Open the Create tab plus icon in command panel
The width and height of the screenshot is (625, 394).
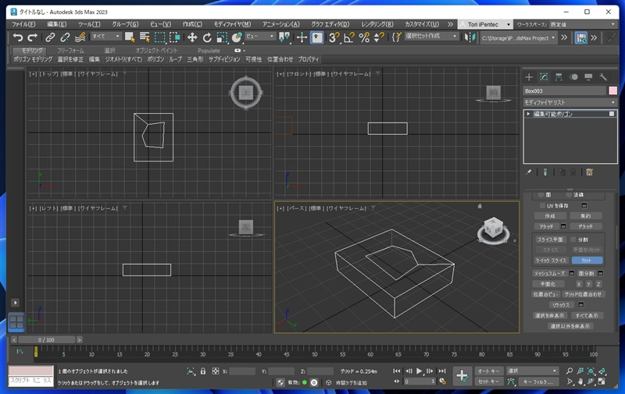[529, 76]
